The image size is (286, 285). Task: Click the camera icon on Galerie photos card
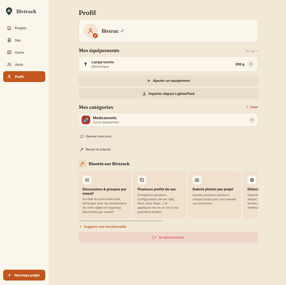pos(197,180)
